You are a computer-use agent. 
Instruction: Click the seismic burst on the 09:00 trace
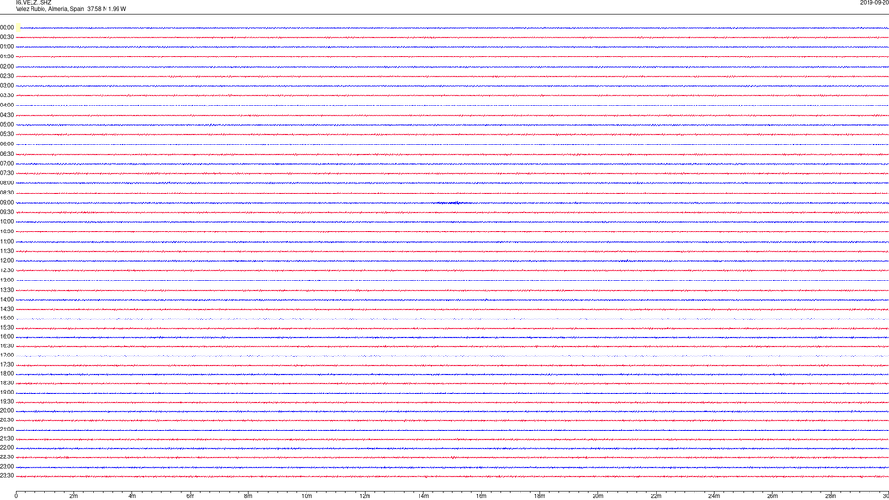coord(453,203)
